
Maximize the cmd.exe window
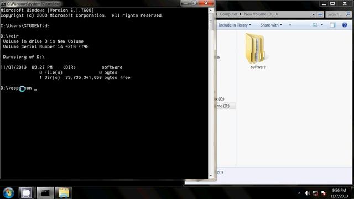(x=194, y=3)
